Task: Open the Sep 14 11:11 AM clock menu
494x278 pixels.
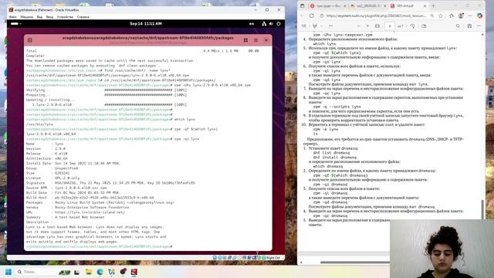Action: 146,24
